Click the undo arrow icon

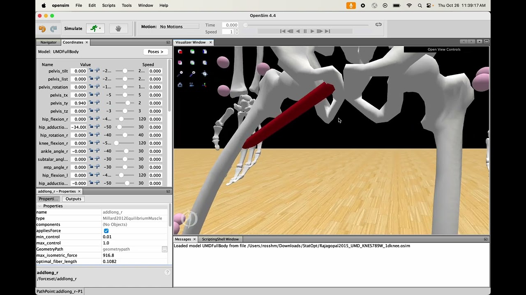42,29
